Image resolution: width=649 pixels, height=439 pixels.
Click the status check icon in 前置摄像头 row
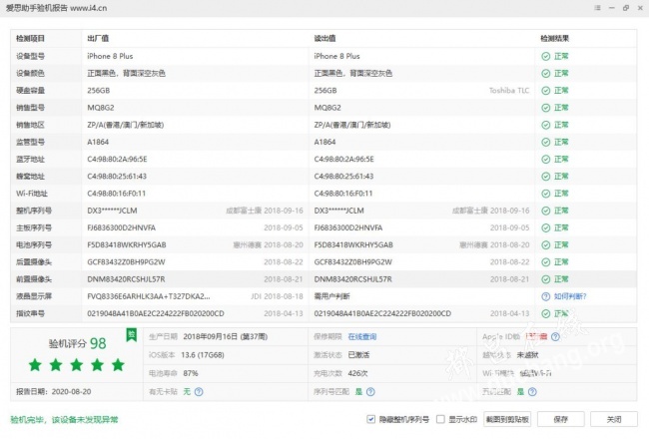[x=546, y=279]
